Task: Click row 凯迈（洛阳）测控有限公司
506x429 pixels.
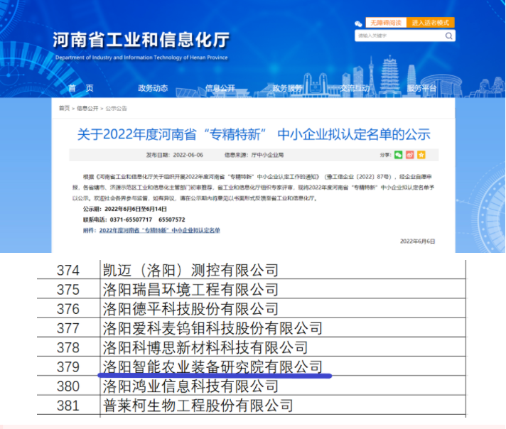Action: [x=283, y=270]
